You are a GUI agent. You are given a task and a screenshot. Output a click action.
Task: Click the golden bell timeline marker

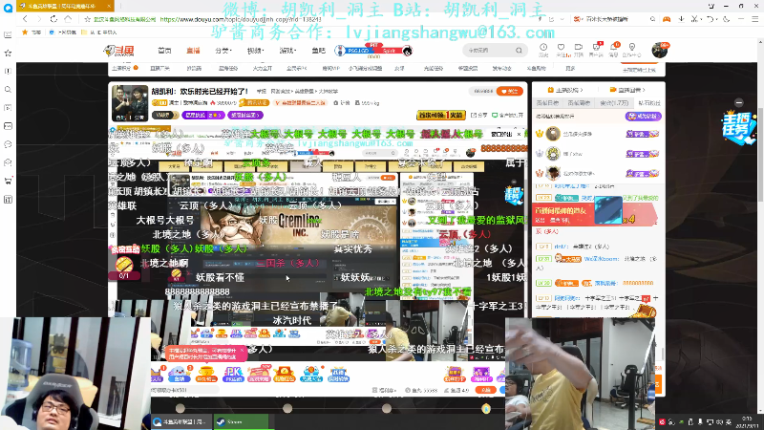point(486,409)
